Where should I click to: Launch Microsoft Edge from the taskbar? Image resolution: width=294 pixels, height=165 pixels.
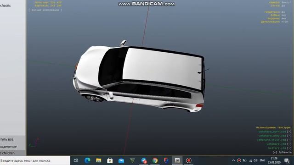tap(87, 160)
